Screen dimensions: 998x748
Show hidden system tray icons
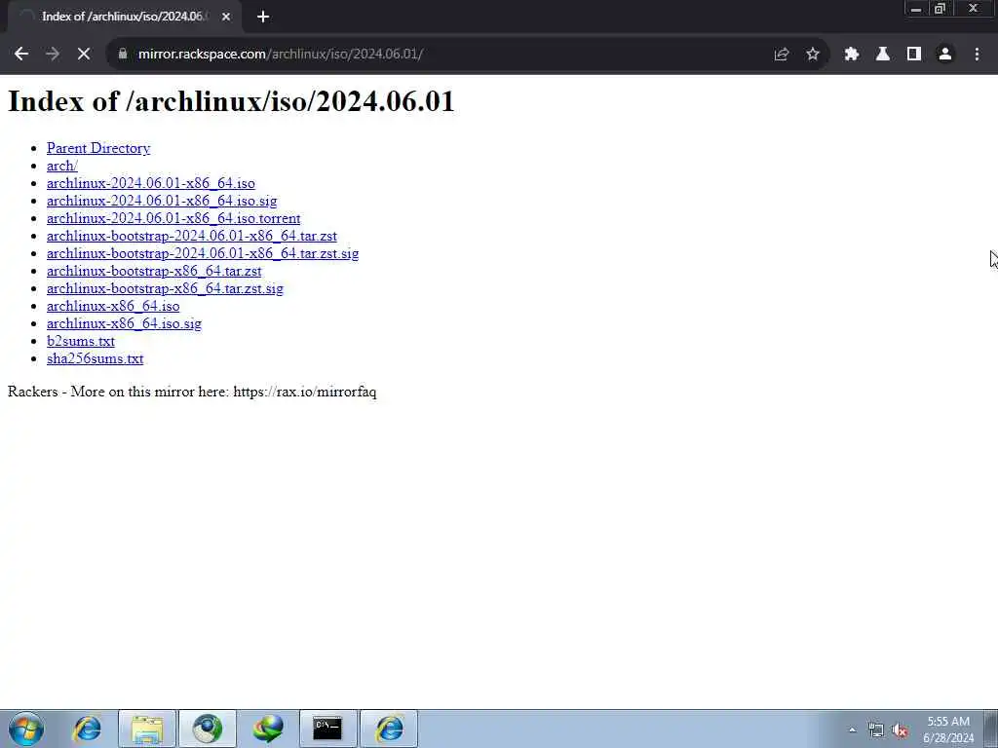[x=852, y=730]
